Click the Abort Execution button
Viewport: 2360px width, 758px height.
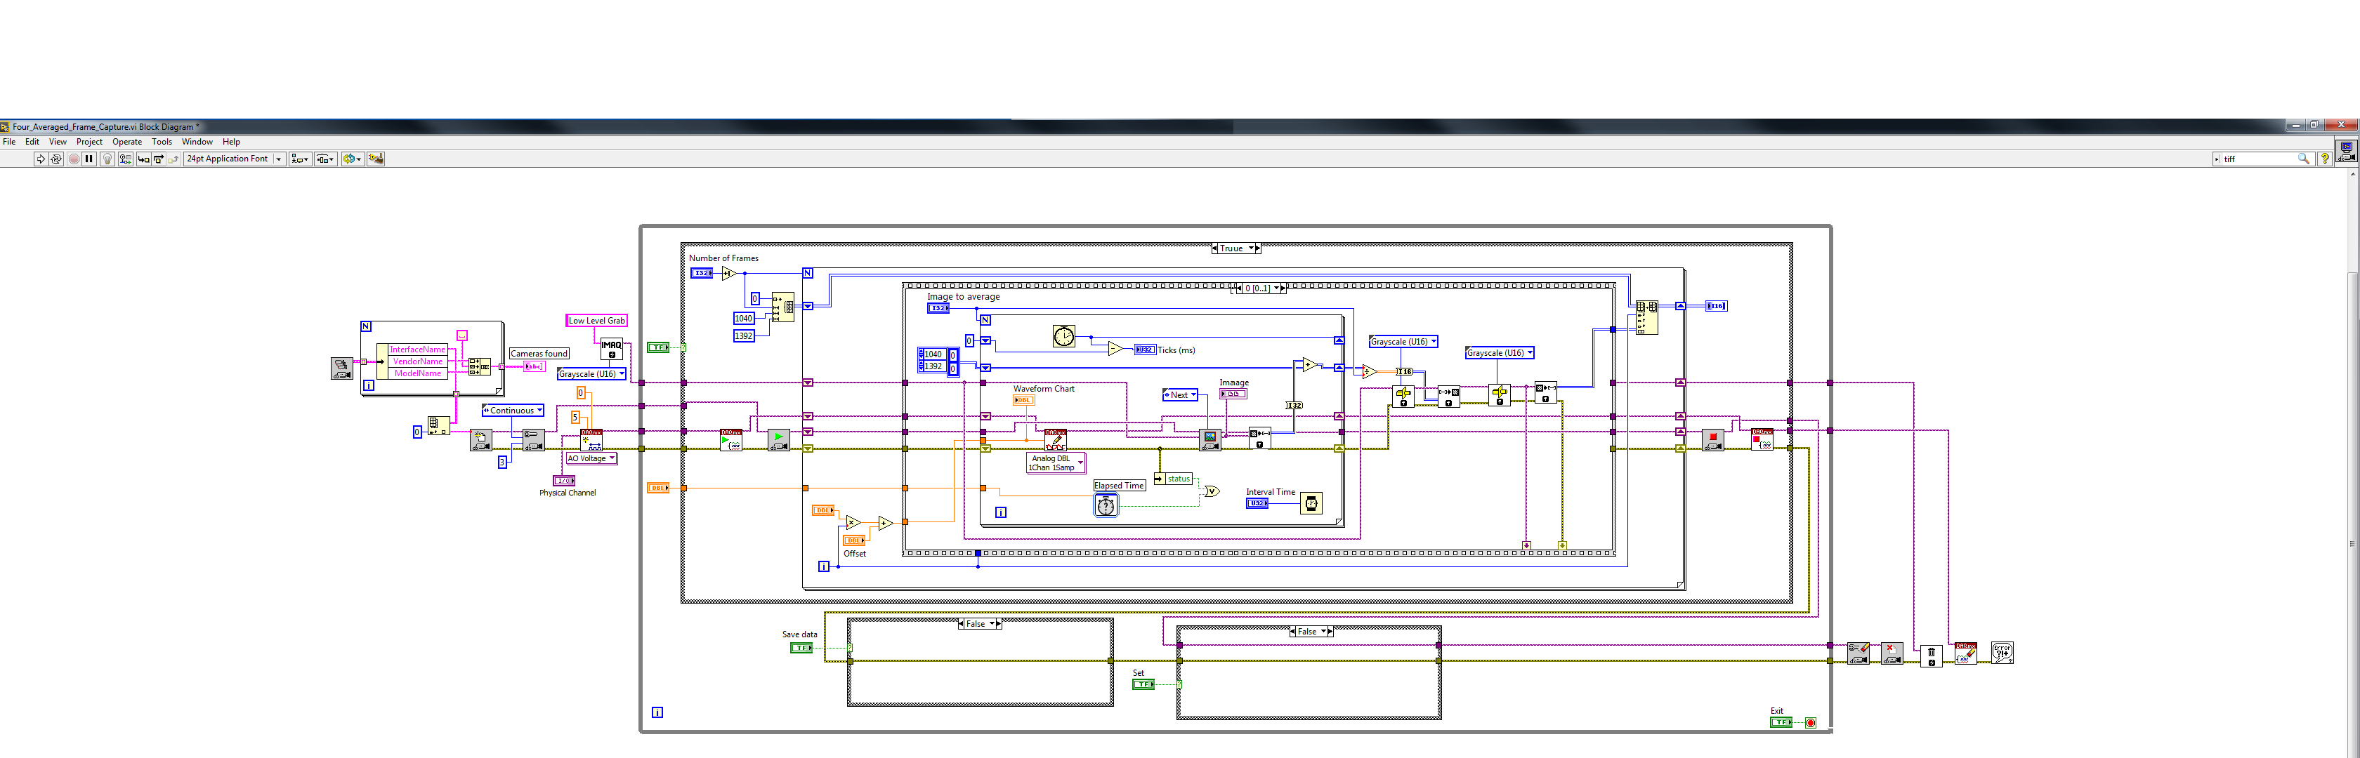(74, 159)
